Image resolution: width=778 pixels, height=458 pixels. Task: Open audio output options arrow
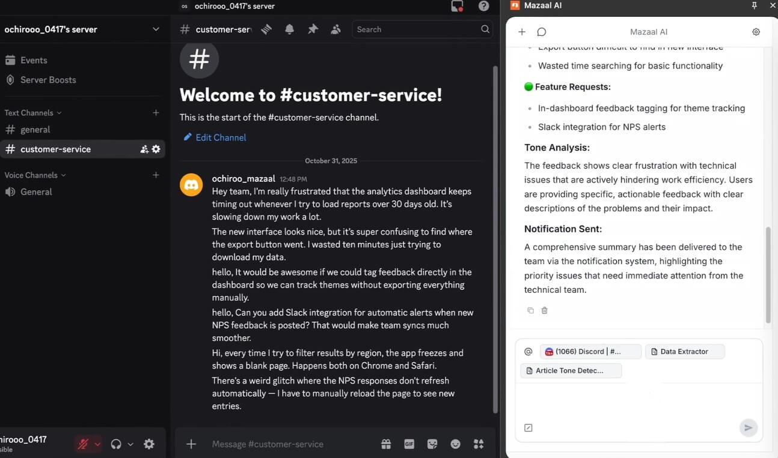tap(130, 444)
